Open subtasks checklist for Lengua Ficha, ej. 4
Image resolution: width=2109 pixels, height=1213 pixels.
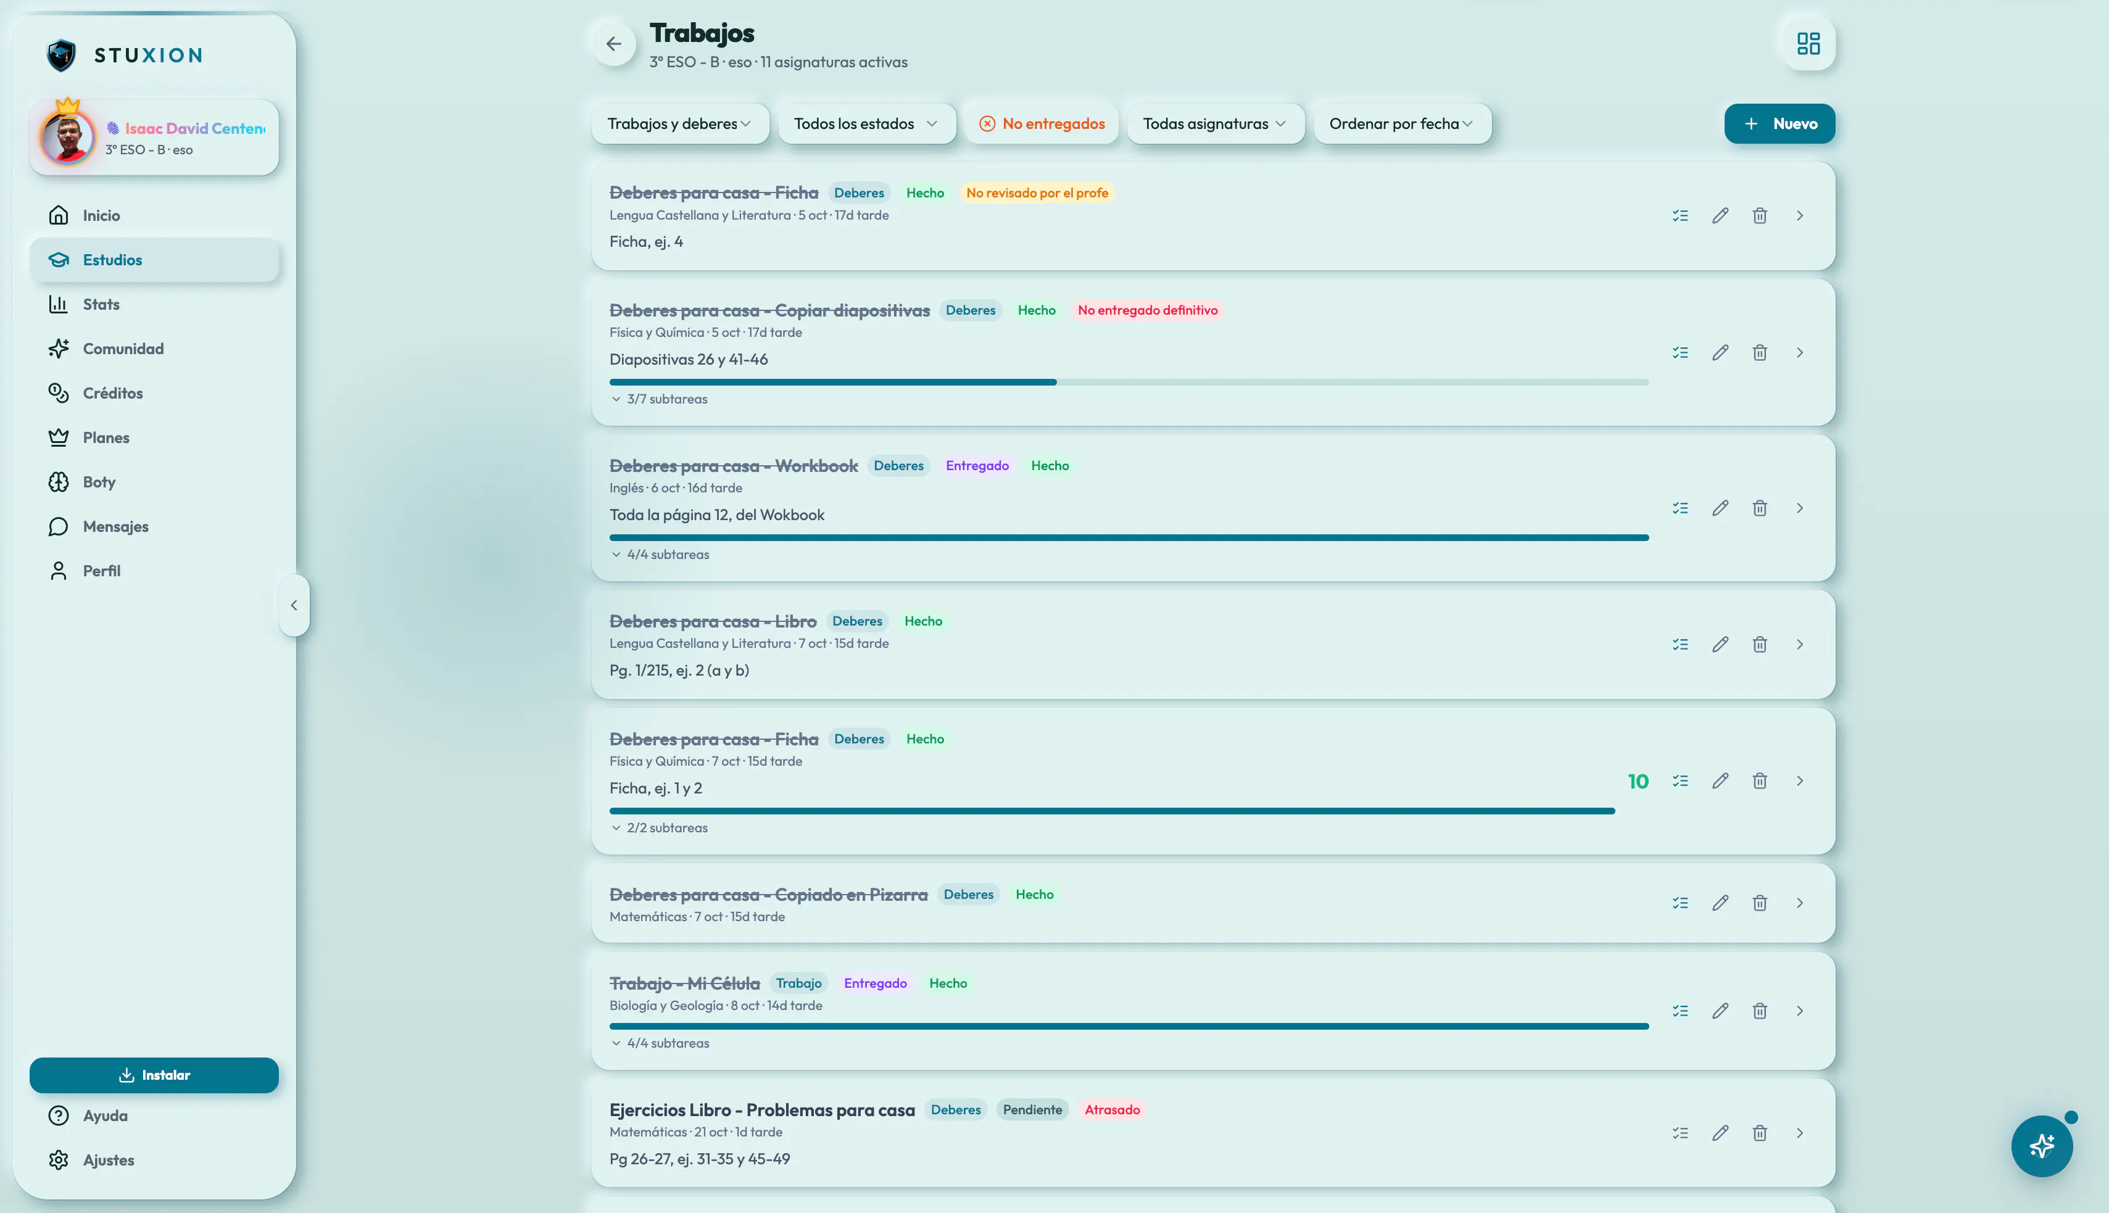pyautogui.click(x=1680, y=216)
